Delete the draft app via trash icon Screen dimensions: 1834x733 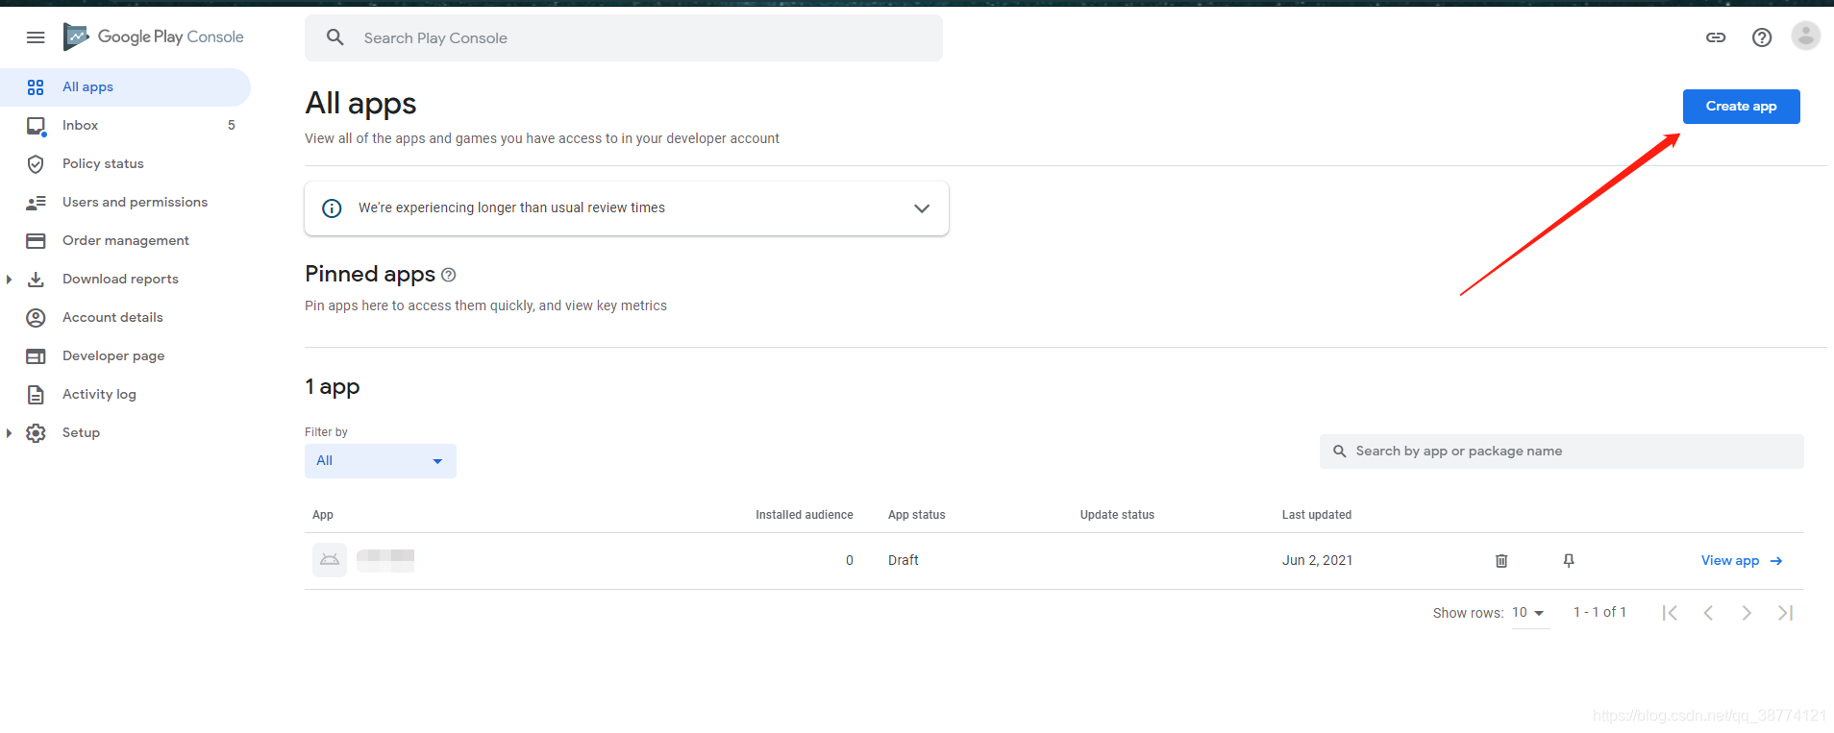pos(1501,561)
